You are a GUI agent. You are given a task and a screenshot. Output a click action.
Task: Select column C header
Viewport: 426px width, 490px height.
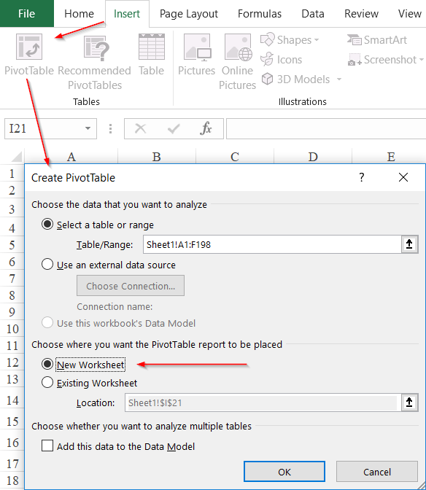pos(235,157)
